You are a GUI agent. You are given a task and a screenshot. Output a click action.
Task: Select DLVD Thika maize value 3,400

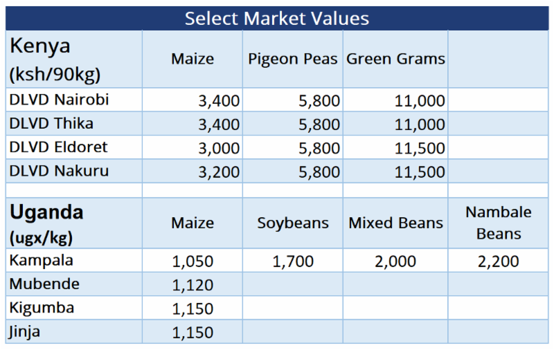point(219,125)
